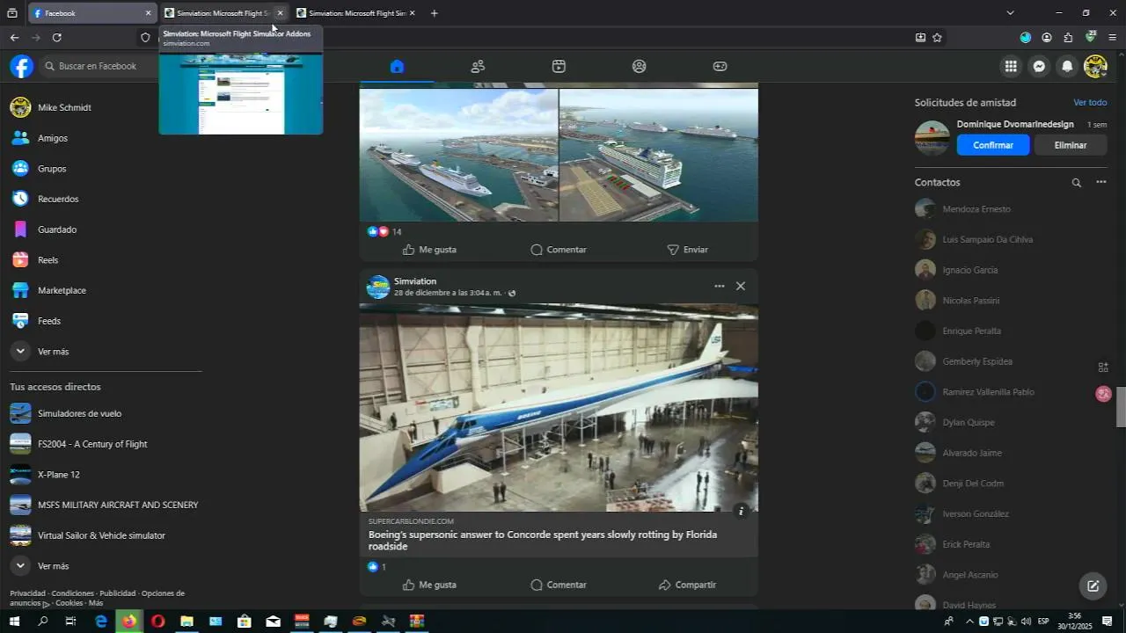Like the Boeing post with Me gusta
This screenshot has width=1126, height=633.
click(429, 585)
